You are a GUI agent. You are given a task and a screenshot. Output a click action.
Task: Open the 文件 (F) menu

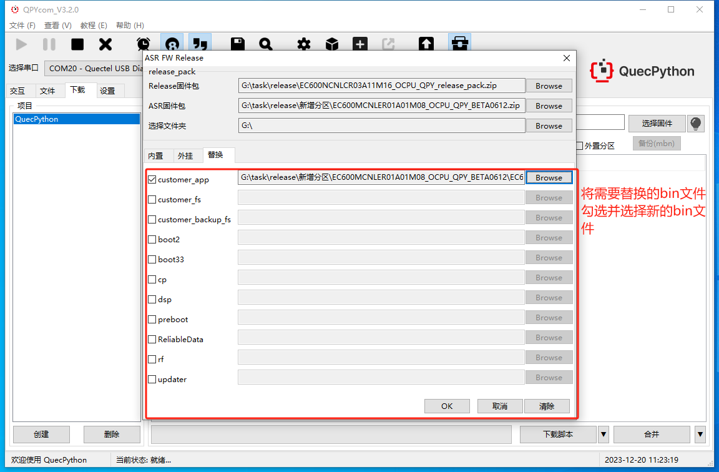coord(22,25)
